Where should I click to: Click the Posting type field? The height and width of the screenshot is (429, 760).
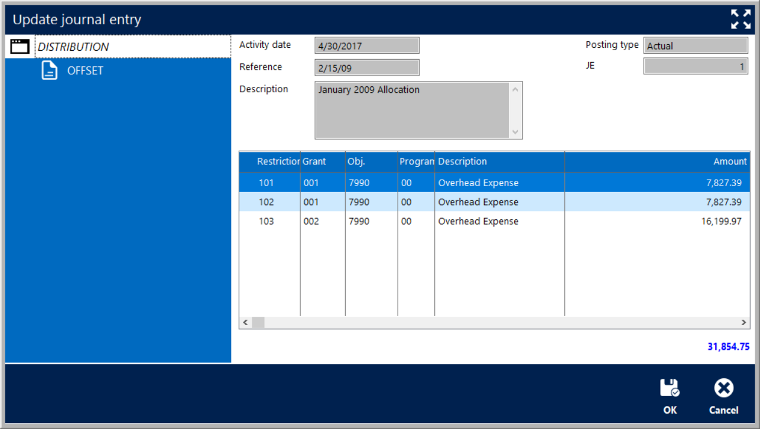(x=695, y=45)
